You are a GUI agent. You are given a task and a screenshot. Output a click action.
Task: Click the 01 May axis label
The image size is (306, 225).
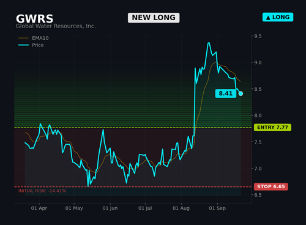tap(74, 208)
